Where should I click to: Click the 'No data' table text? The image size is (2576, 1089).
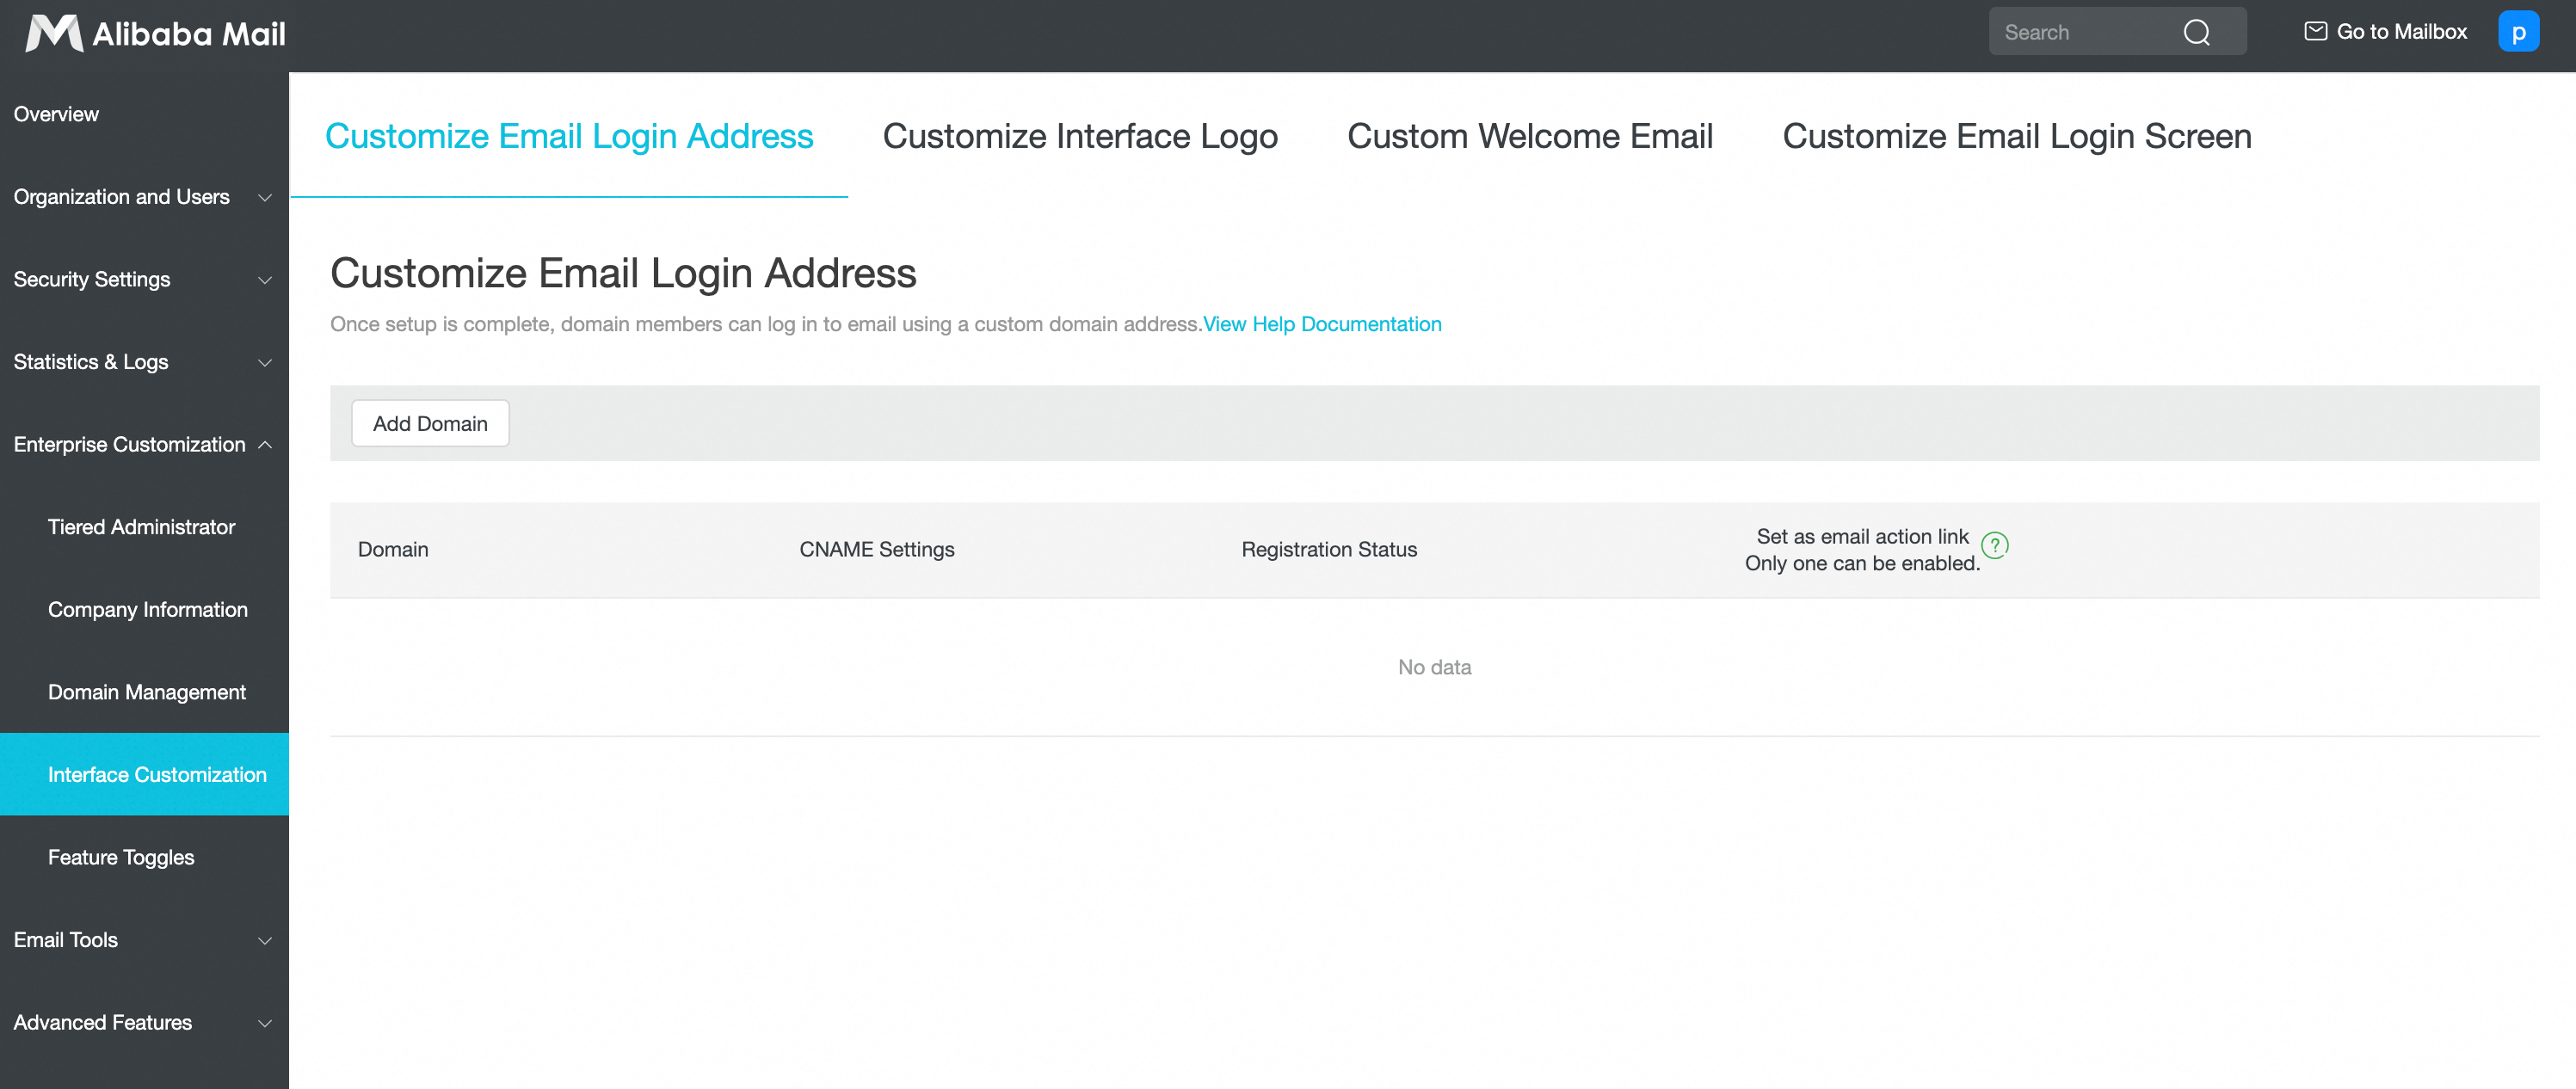(1434, 667)
